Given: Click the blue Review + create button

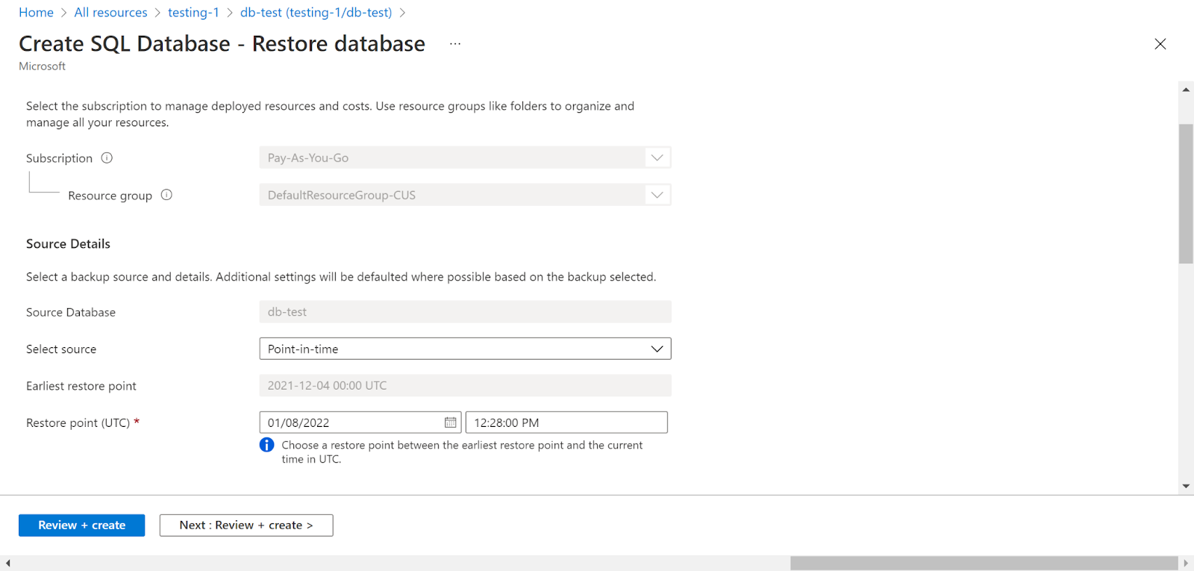Looking at the screenshot, I should 81,525.
